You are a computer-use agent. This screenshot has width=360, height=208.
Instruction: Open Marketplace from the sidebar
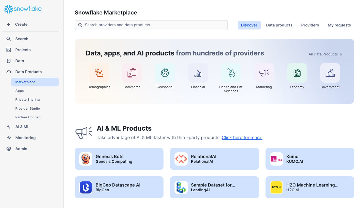tap(25, 82)
